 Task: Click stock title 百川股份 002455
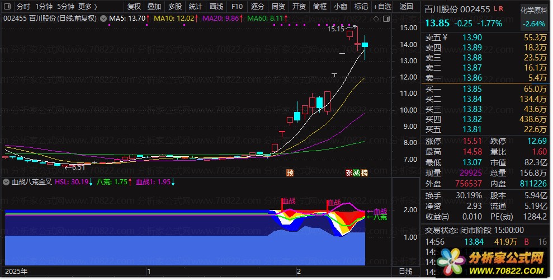coord(457,9)
